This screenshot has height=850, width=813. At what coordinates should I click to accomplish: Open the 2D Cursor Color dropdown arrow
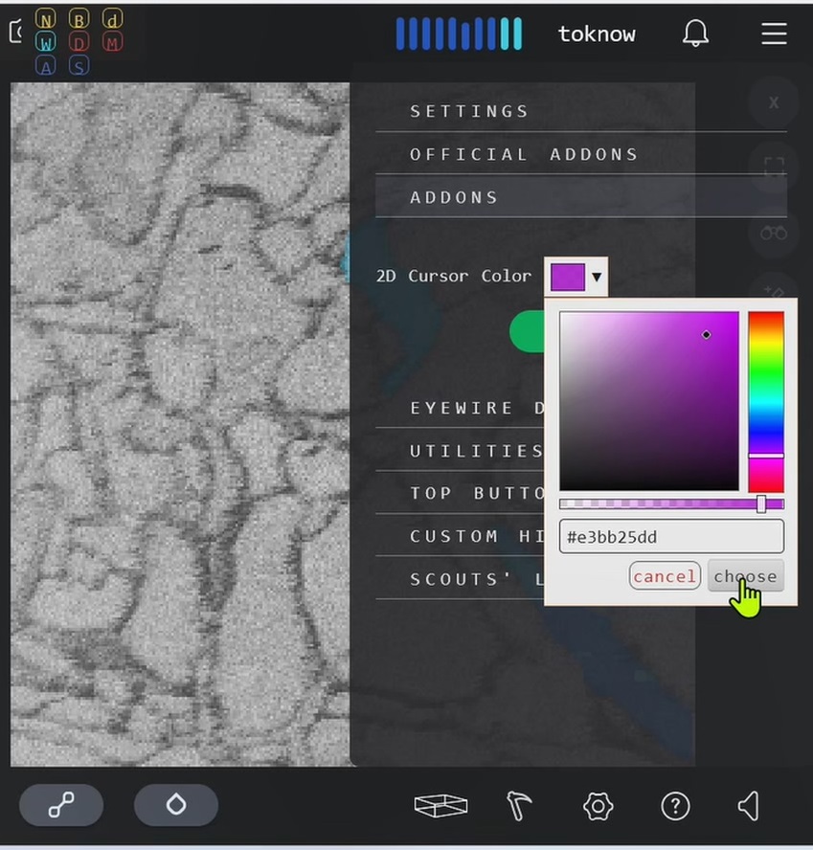click(597, 278)
